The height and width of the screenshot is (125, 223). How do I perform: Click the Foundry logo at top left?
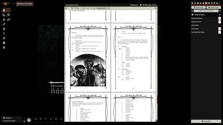pyautogui.click(x=6, y=4)
